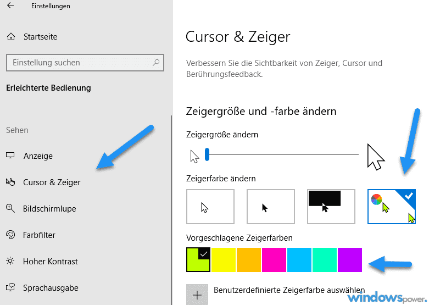
Task: Select Cursor & Zeiger in sidebar
Action: 51,182
